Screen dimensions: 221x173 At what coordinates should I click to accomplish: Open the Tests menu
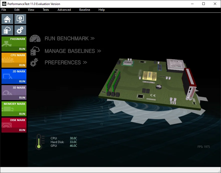tap(46, 10)
